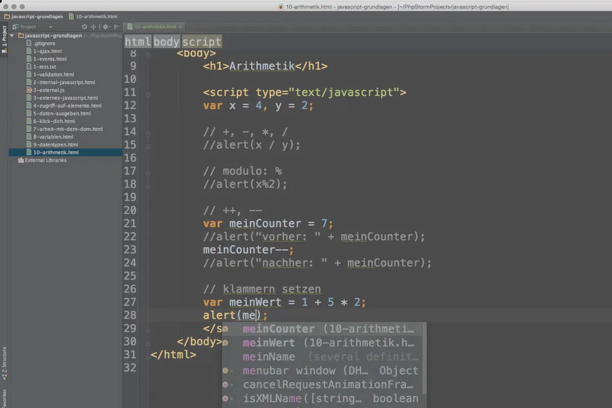The image size is (612, 408).
Task: Click the JS file icon beside 3-external.js
Action: tap(29, 90)
